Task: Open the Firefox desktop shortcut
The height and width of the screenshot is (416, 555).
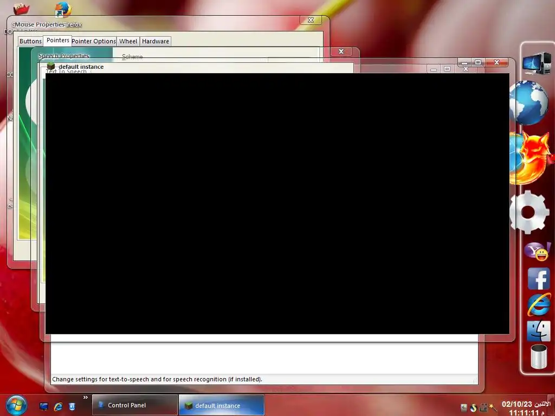Action: (x=63, y=10)
